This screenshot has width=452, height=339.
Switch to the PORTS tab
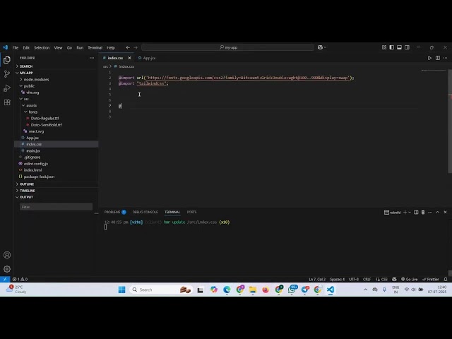click(x=191, y=212)
